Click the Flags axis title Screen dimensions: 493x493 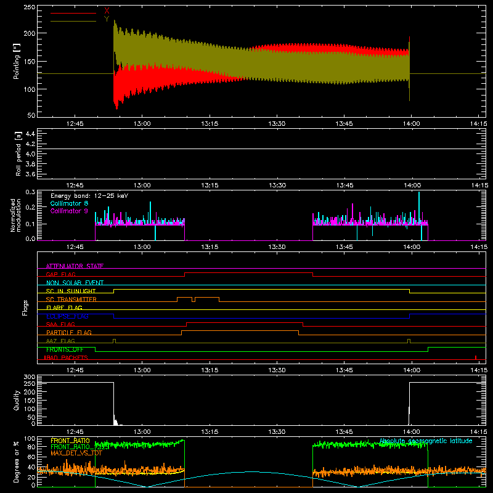(x=25, y=308)
